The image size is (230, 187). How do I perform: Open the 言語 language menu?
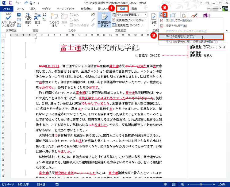37,20
